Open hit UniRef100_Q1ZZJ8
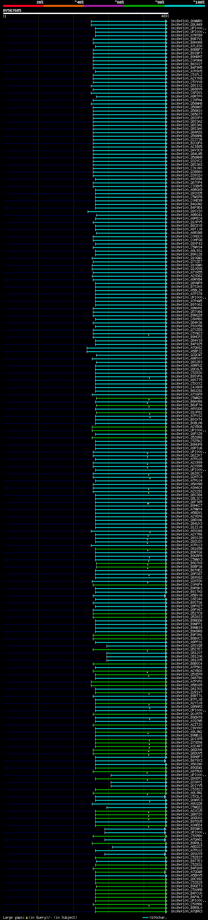 point(186,527)
